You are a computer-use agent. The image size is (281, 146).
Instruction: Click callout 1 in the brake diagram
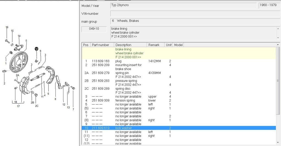tap(6, 63)
